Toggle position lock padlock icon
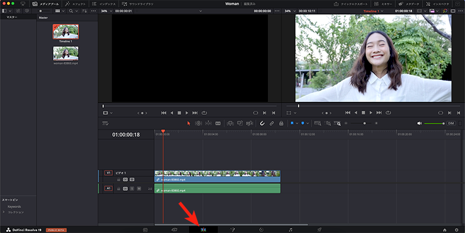Viewport: 465px width, 233px height. 281,123
